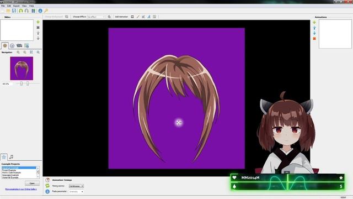Move slide up with the Slides up arrow
The width and height of the screenshot is (353, 199).
tap(38, 33)
